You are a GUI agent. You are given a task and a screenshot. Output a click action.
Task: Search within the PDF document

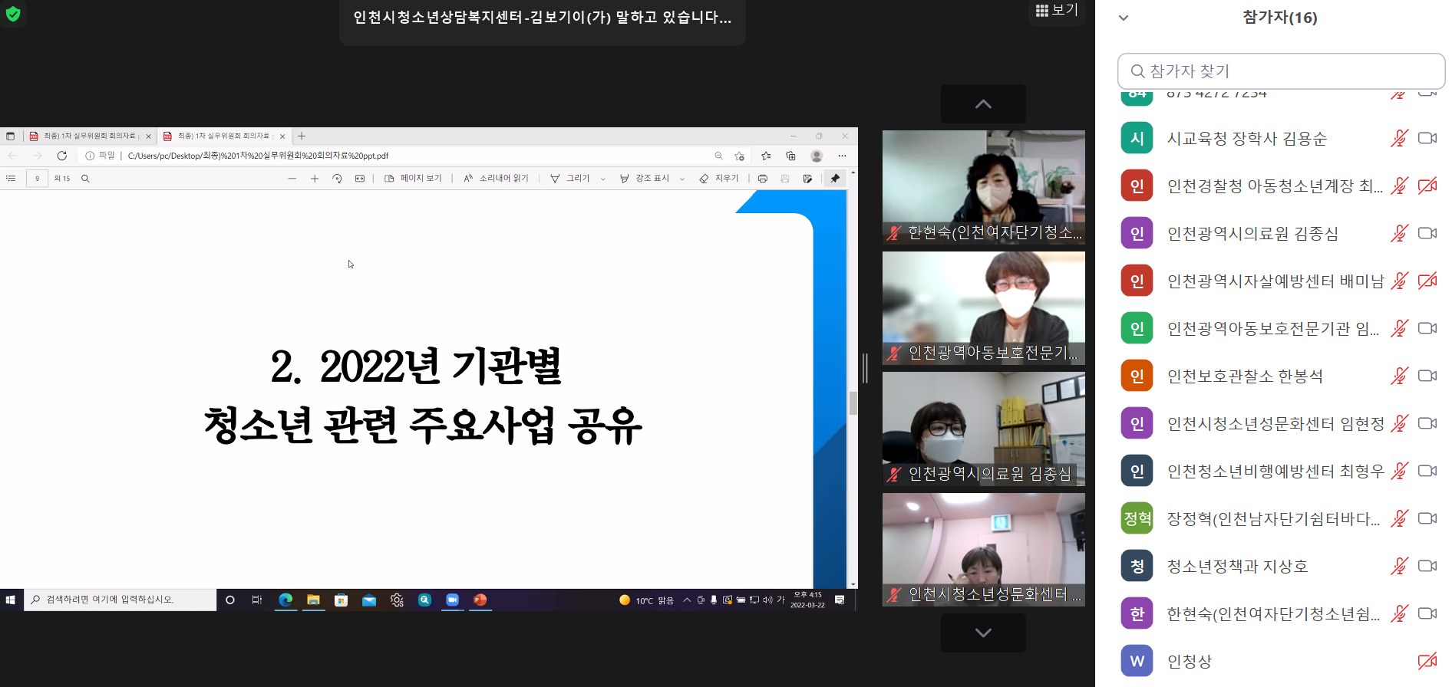pos(85,179)
